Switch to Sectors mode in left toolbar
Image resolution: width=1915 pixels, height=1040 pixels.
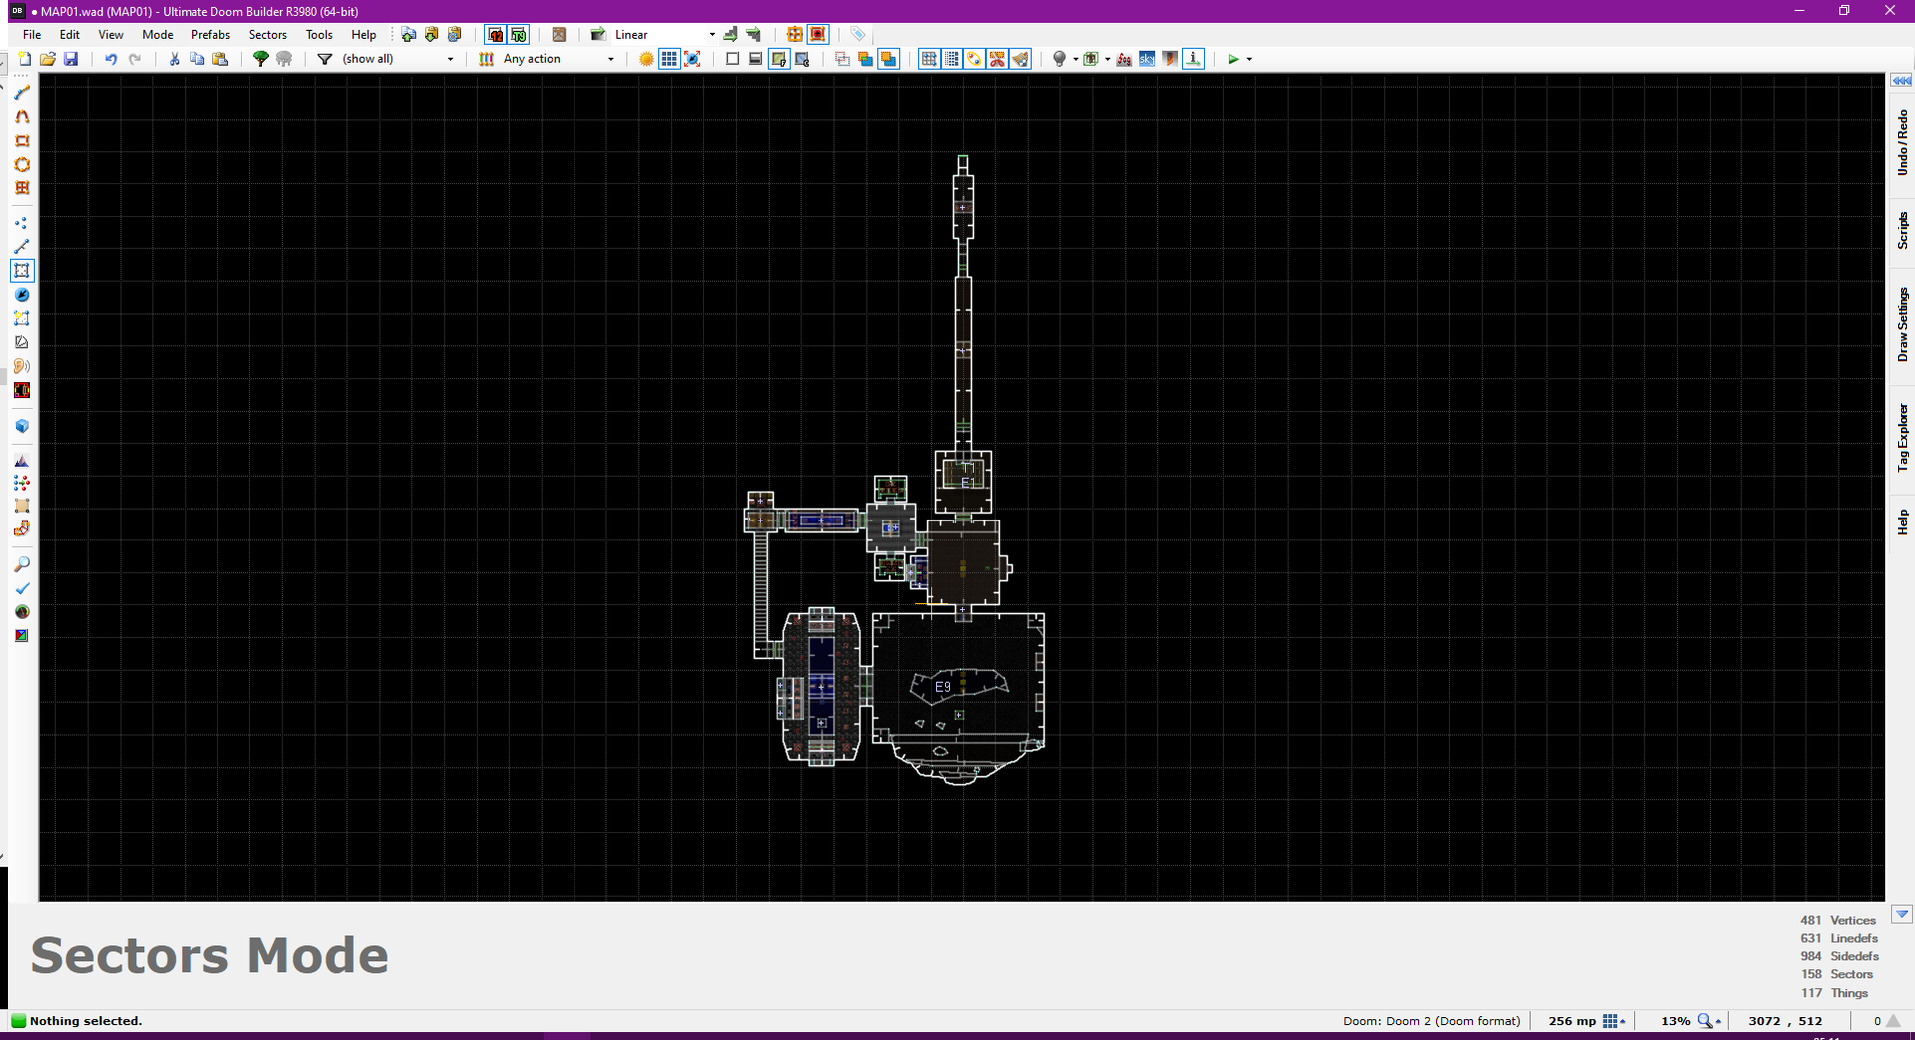[x=22, y=270]
